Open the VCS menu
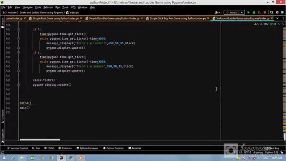This screenshot has width=286, height=161. coord(73,7)
